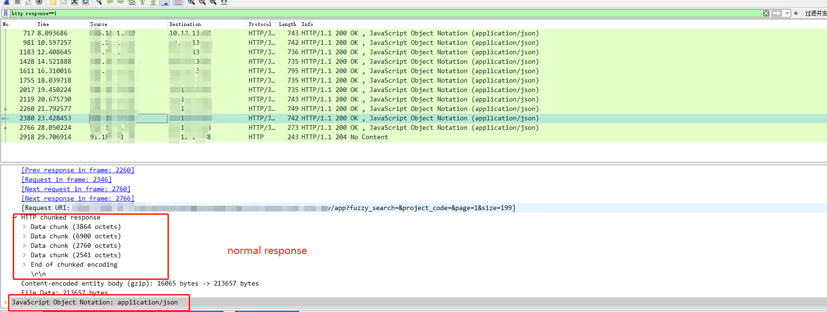Viewport: 827px width, 312px height.
Task: Expand the Data chunk (6900 octets) node
Action: pos(25,236)
